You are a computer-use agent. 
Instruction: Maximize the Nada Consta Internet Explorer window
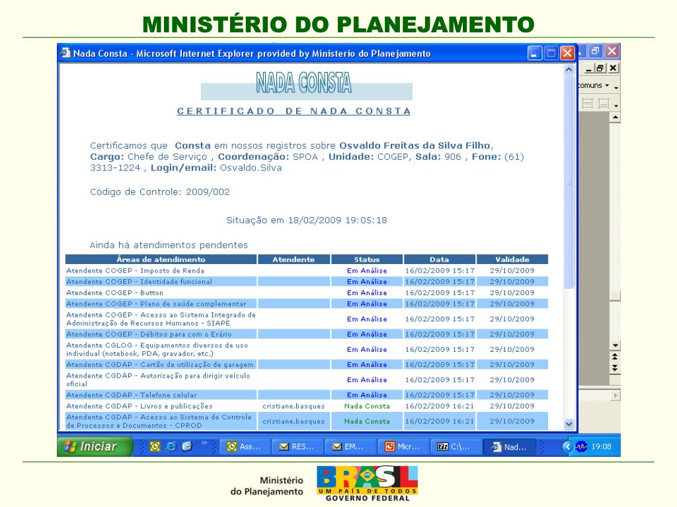551,53
